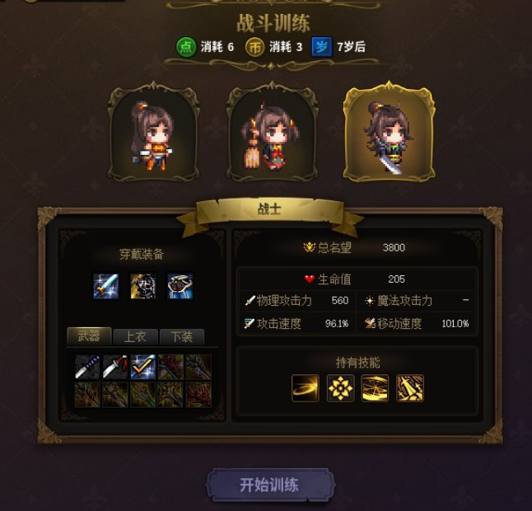
Task: Choose the red-tasseled blade weapon
Action: pyautogui.click(x=115, y=367)
